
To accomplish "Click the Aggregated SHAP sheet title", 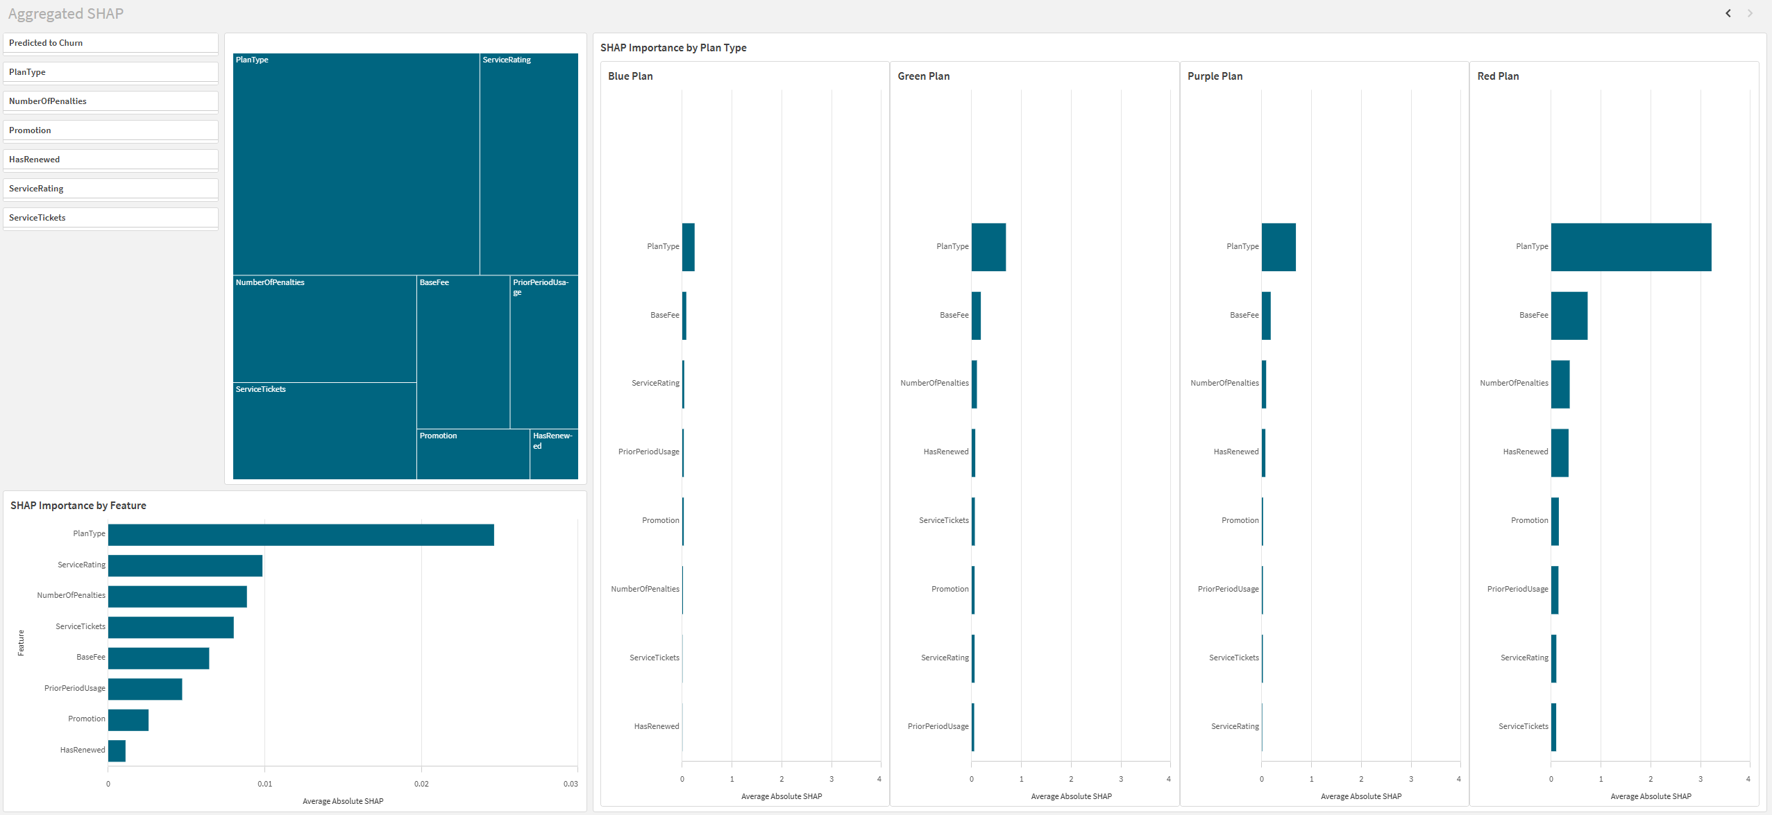I will 65,13.
